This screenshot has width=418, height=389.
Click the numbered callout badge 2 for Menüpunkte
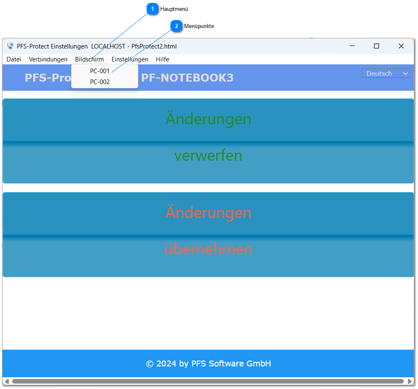coord(176,26)
